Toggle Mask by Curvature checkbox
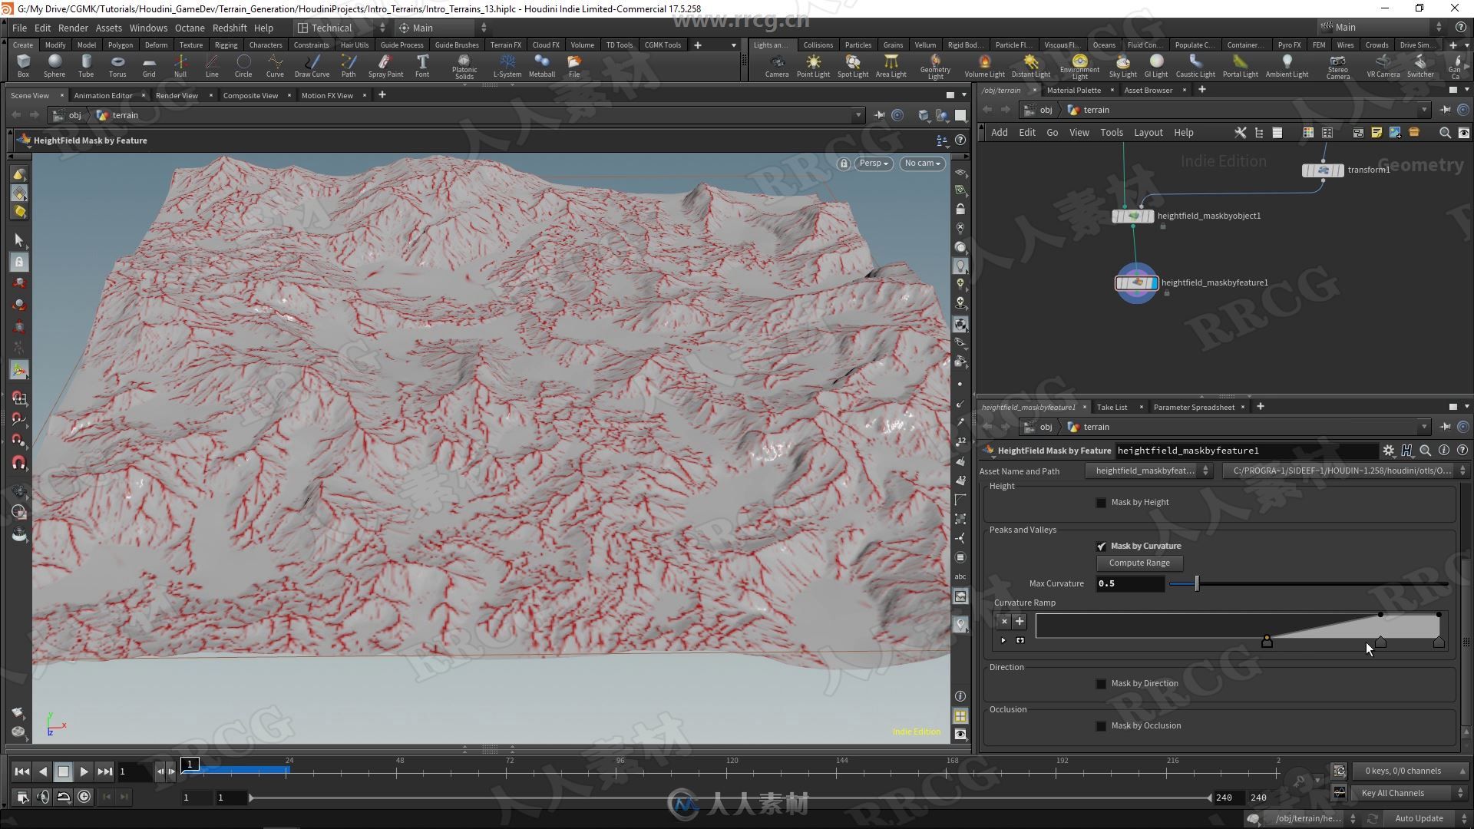 (1100, 546)
